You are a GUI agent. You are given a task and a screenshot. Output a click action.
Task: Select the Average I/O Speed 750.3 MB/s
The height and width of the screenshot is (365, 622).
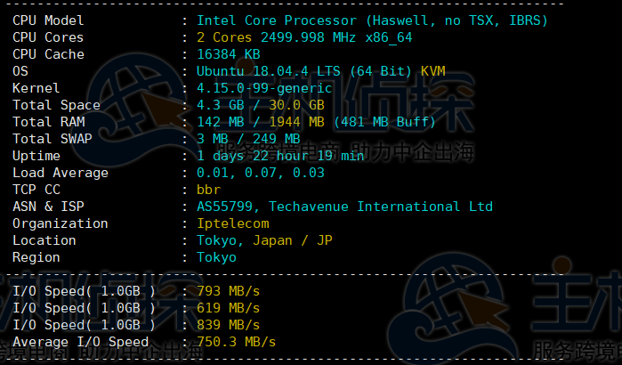click(237, 342)
